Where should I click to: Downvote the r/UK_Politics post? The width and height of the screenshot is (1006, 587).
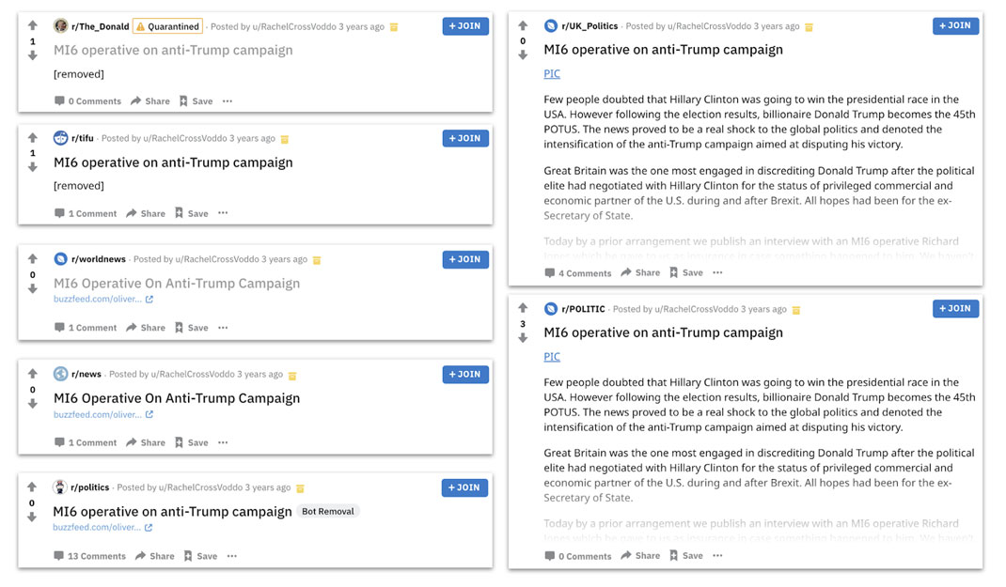pyautogui.click(x=524, y=55)
